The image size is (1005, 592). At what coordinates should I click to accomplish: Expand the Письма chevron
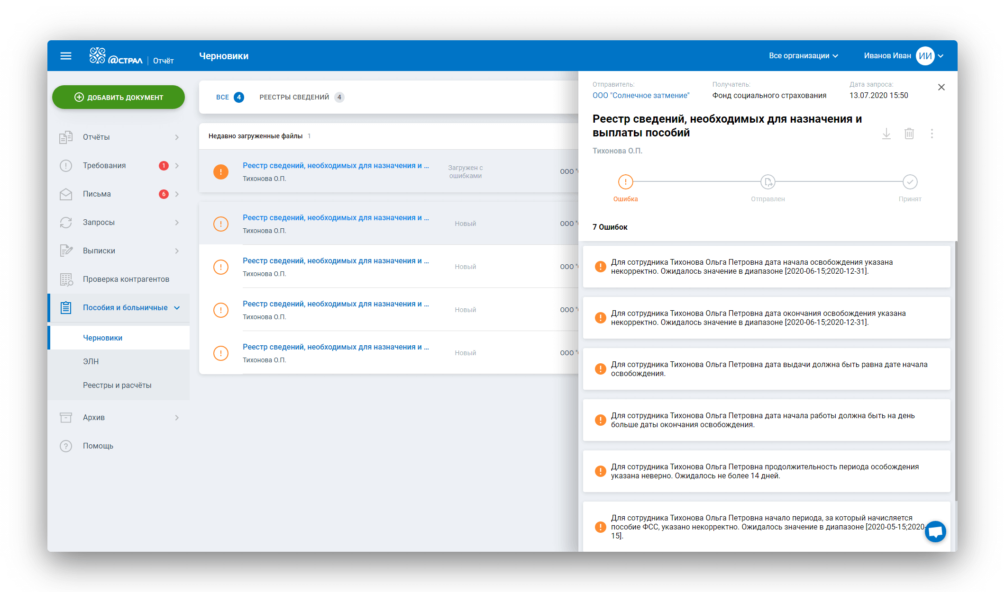[177, 194]
